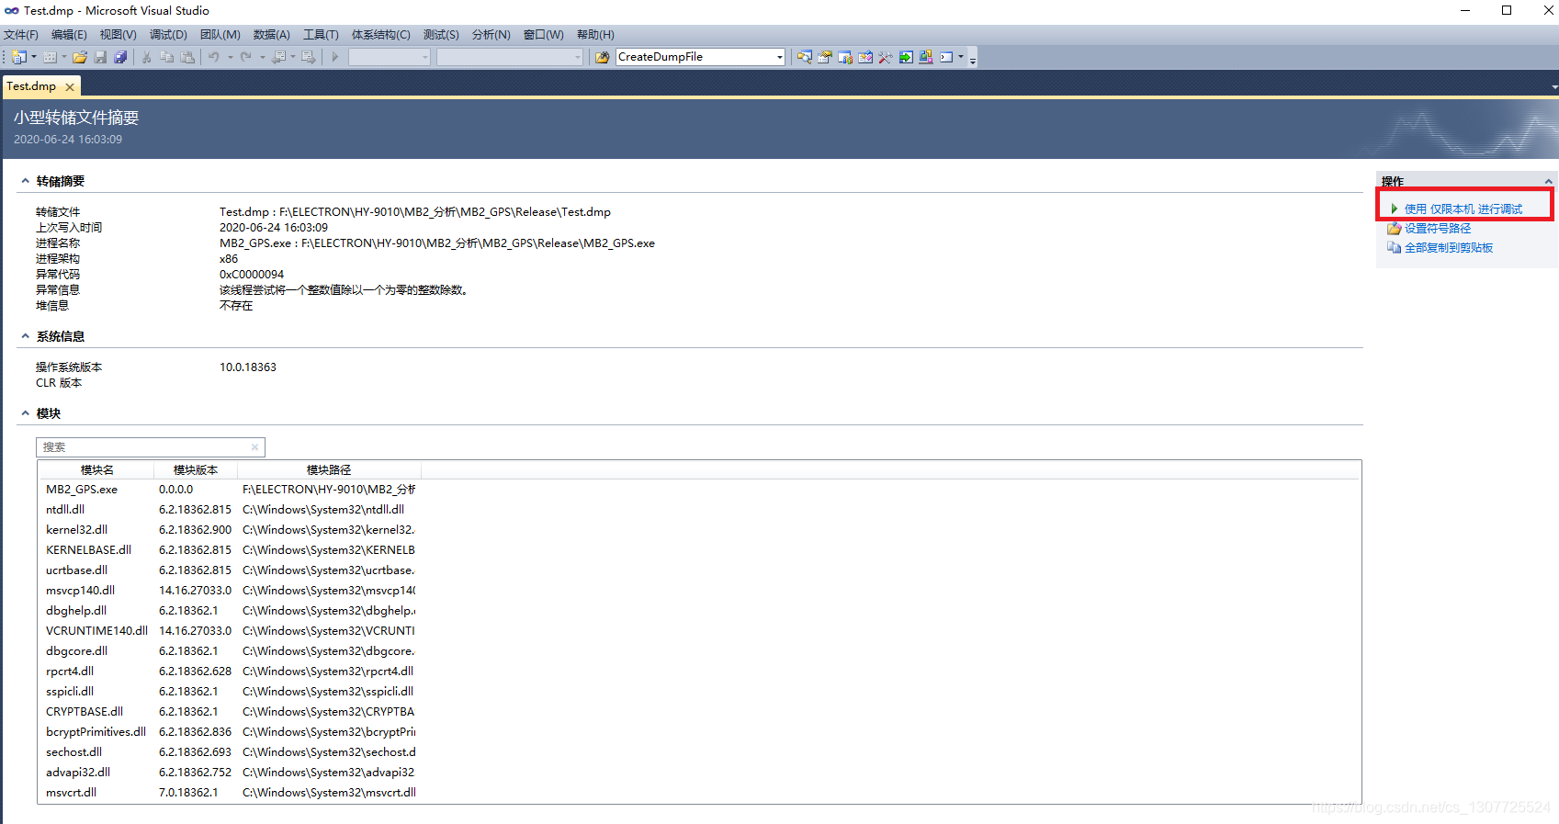
Task: Click the Navigate Forward icon
Action: point(309,57)
